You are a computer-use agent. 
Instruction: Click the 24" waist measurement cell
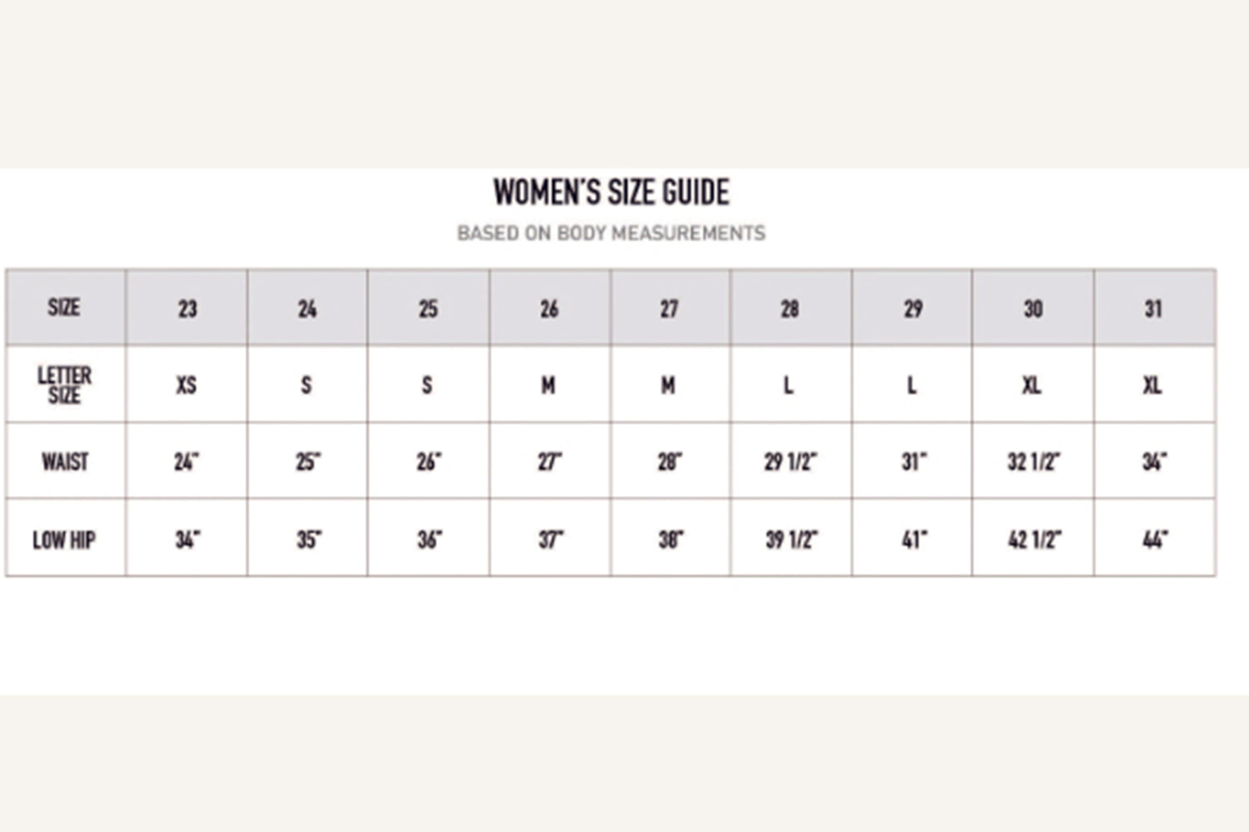(x=187, y=462)
